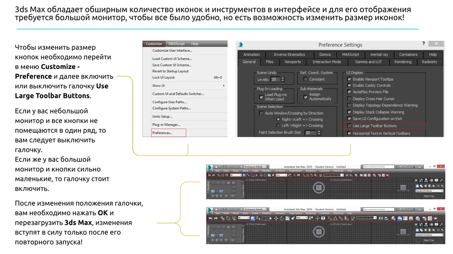This screenshot has width=453, height=254.
Task: Switch to the Viewports tab
Action: (293, 62)
